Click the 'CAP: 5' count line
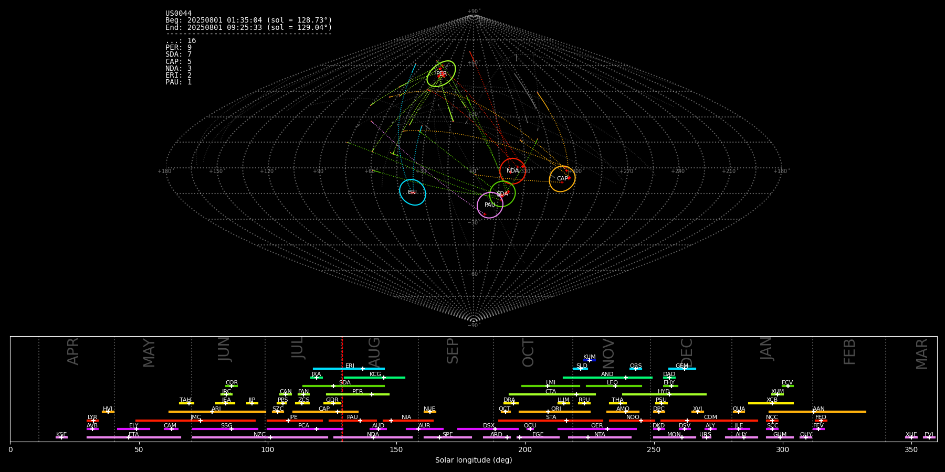The height and width of the screenshot is (472, 945). pos(178,62)
